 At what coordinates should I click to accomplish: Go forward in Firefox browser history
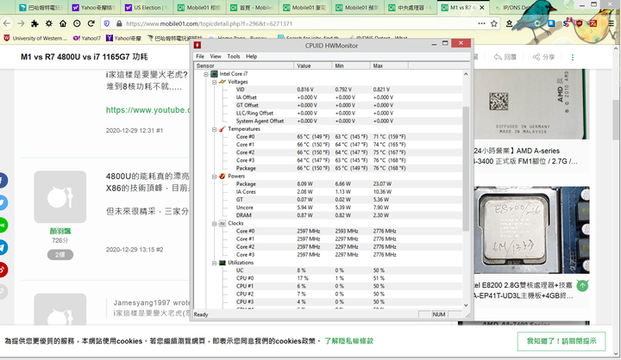point(21,24)
